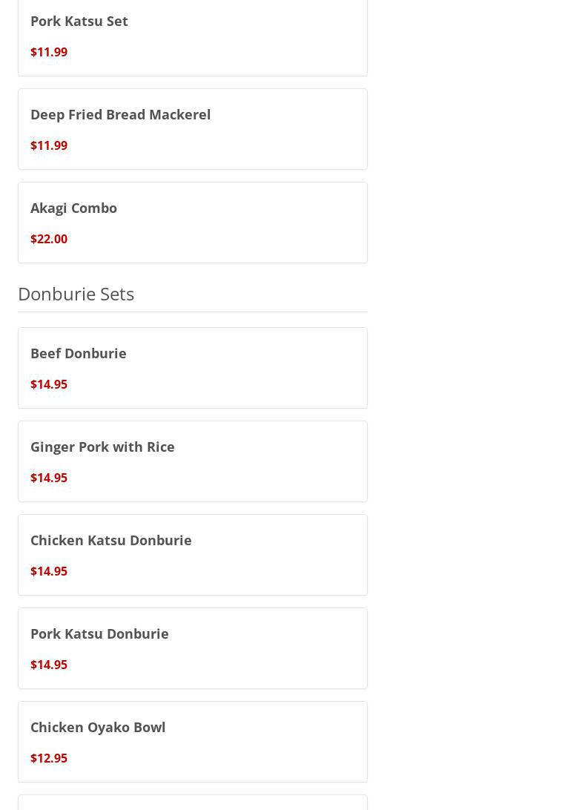Click blank right side of Akagi Combo card
This screenshot has height=810, width=582.
coord(297,223)
